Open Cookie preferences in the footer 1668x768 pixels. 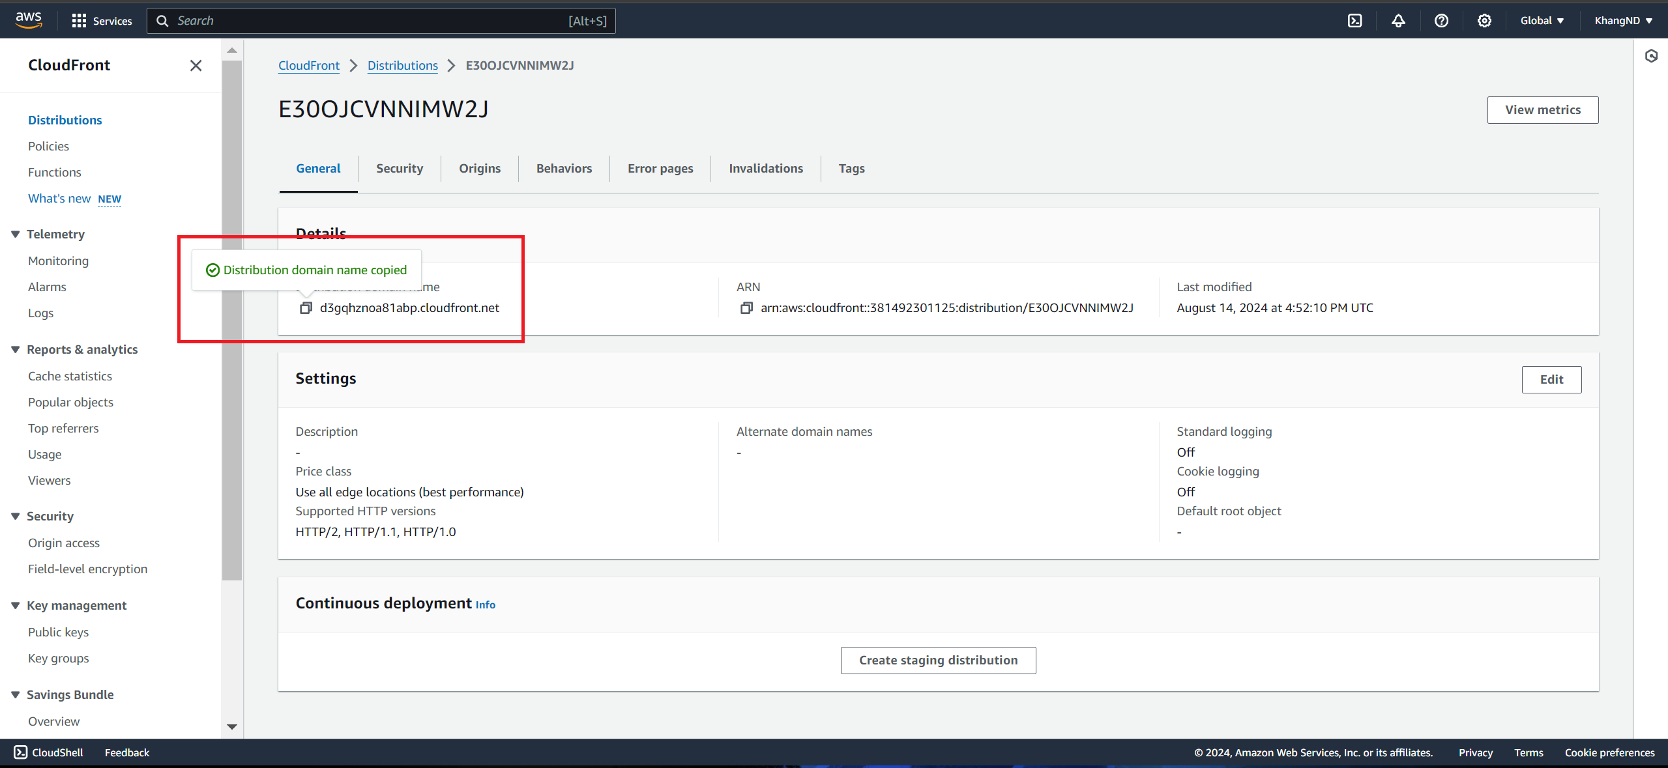pyautogui.click(x=1609, y=752)
